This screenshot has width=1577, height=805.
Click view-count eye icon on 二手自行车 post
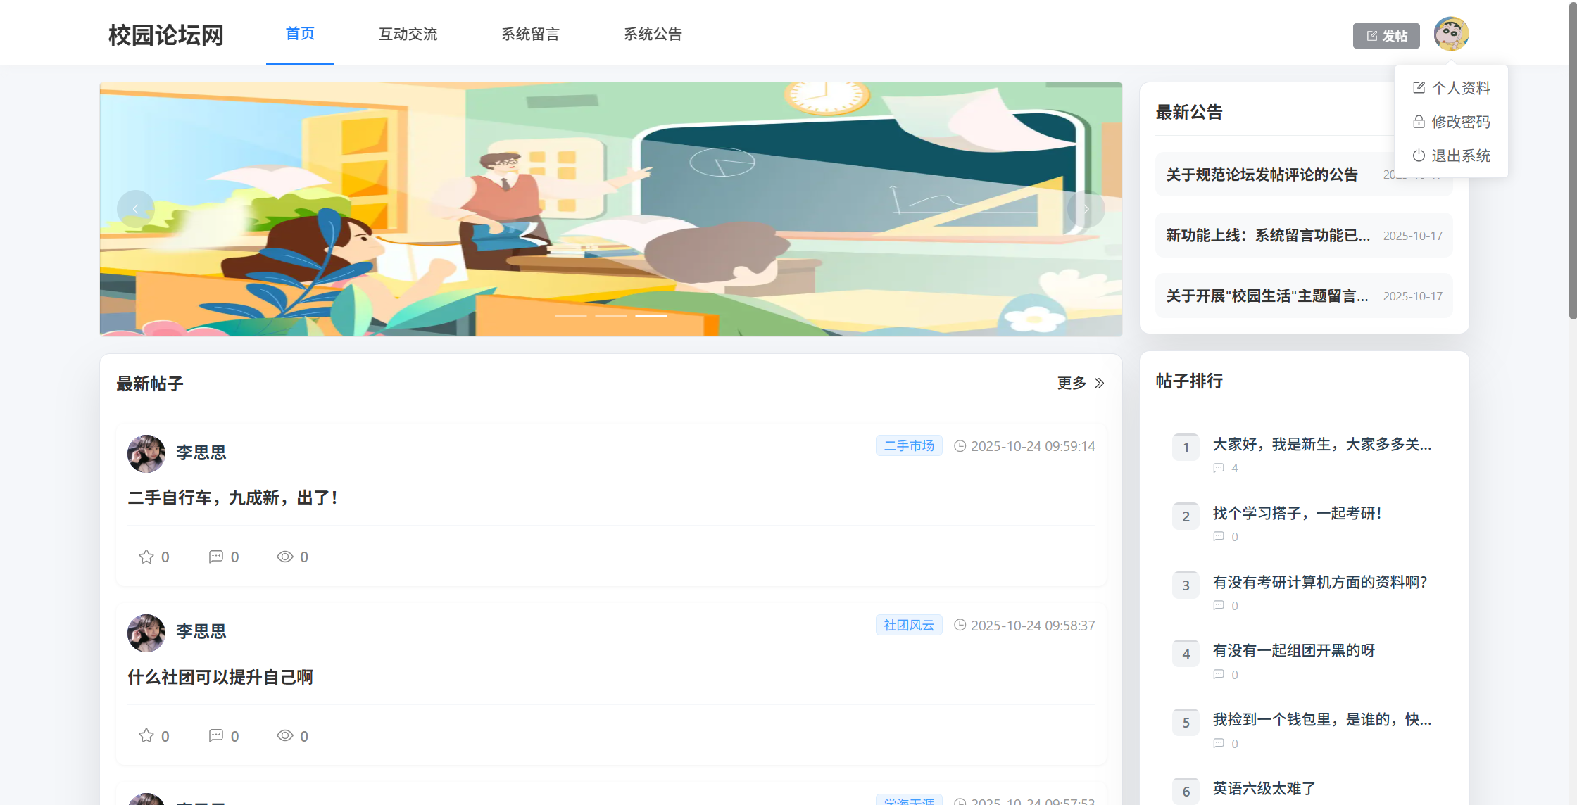coord(284,557)
